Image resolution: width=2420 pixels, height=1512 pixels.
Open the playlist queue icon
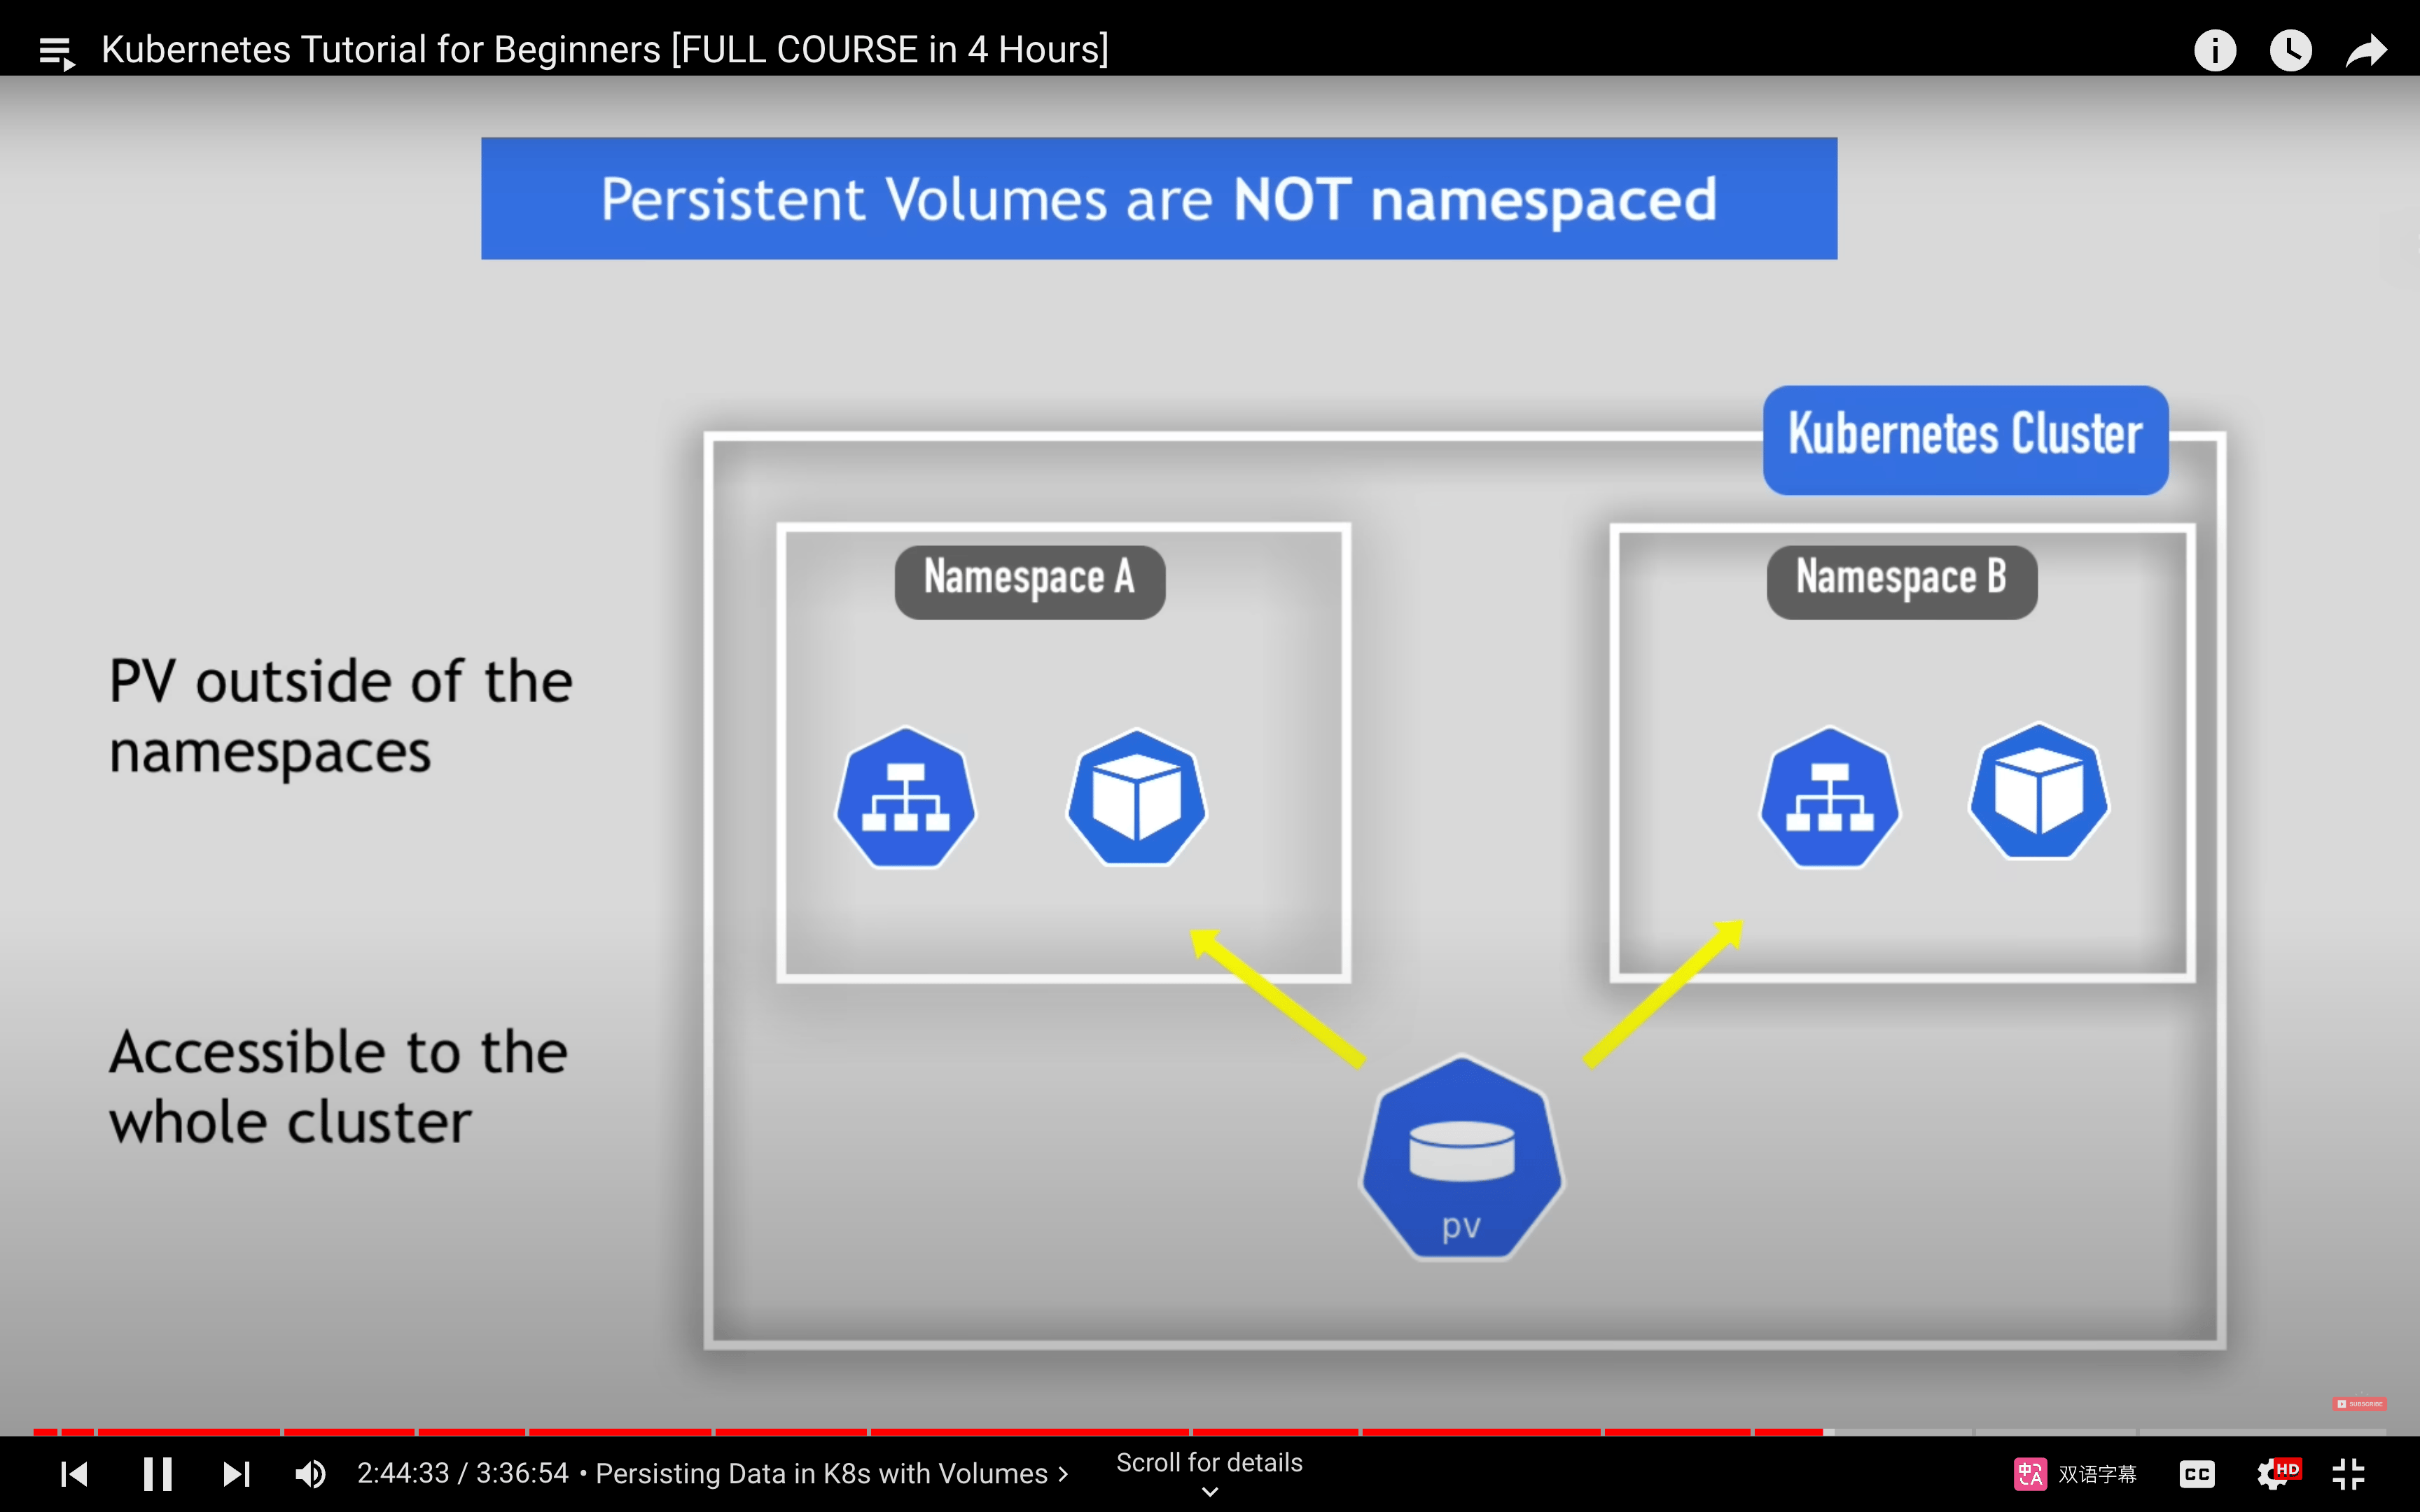point(56,51)
